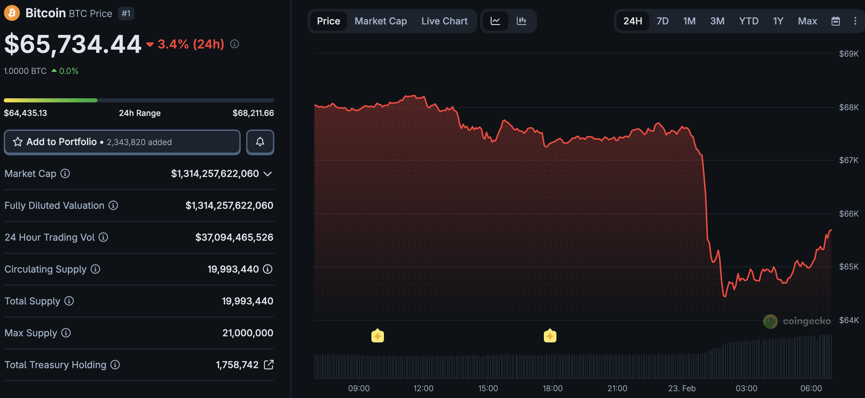Click the Fully Diluted Valuation amount $1,314,257,622,060
This screenshot has width=865, height=398.
click(x=229, y=205)
